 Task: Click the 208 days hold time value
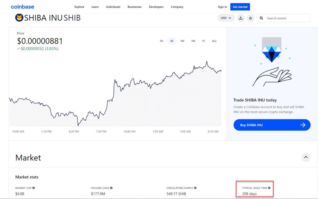(x=249, y=194)
